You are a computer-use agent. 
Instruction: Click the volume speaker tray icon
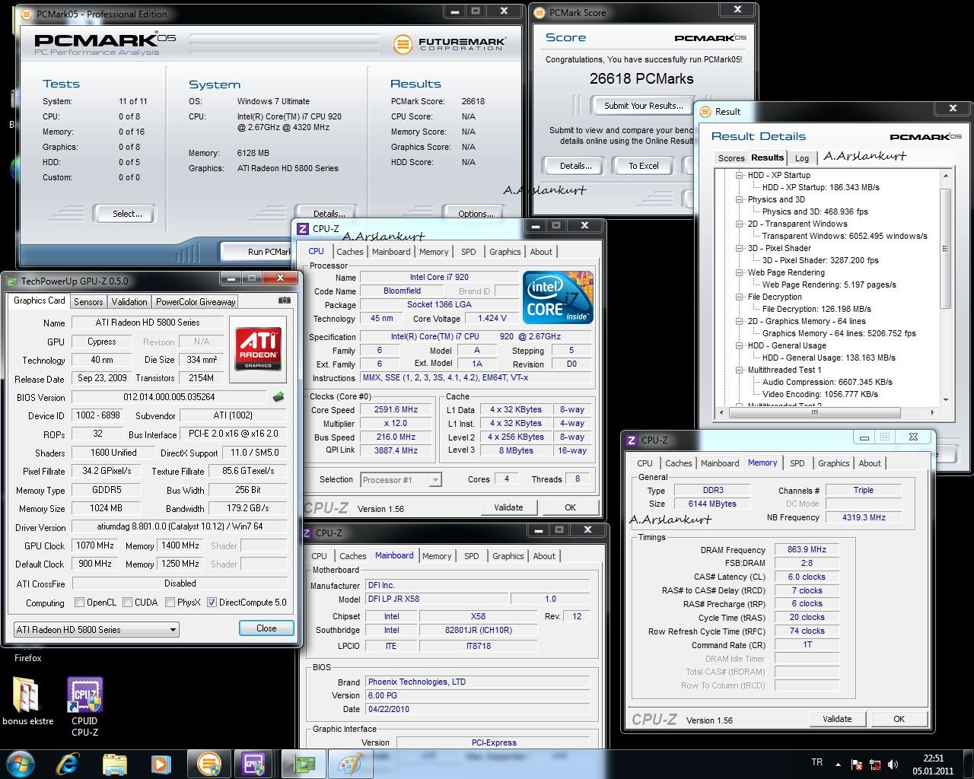[892, 765]
